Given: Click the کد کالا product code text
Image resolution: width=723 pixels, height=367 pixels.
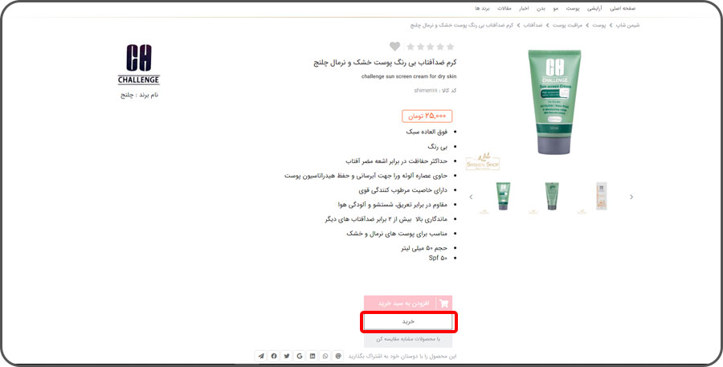Looking at the screenshot, I should (435, 91).
